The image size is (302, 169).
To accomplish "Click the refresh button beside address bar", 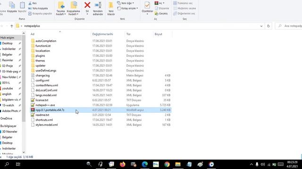I will point(268,26).
